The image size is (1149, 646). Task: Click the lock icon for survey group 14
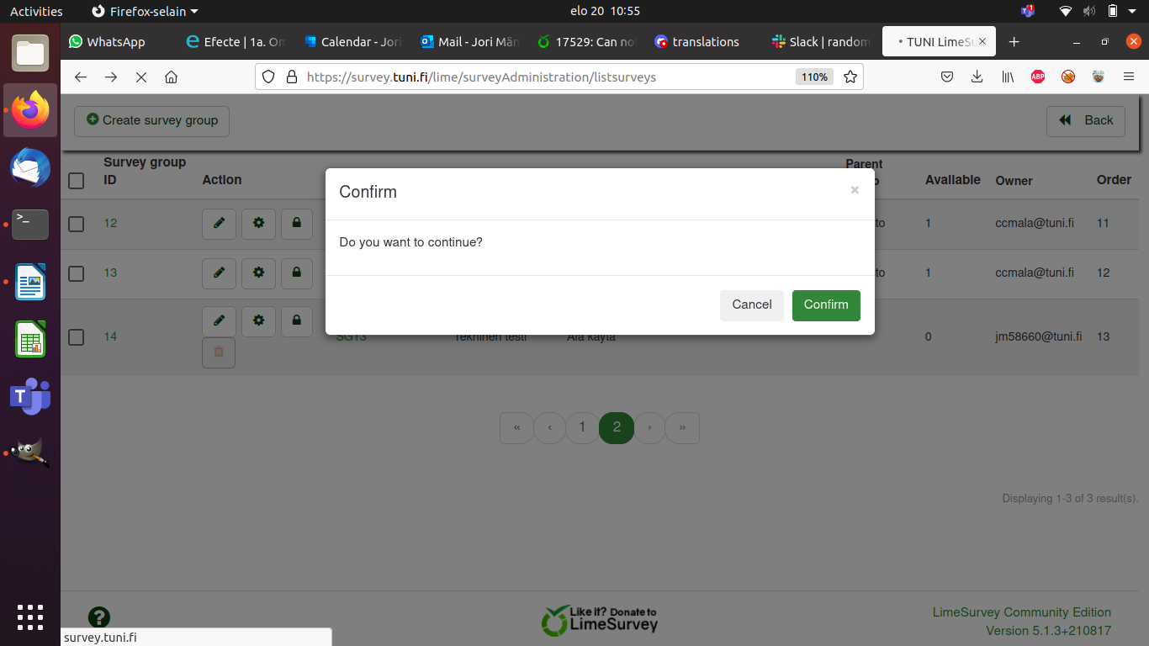click(x=297, y=321)
